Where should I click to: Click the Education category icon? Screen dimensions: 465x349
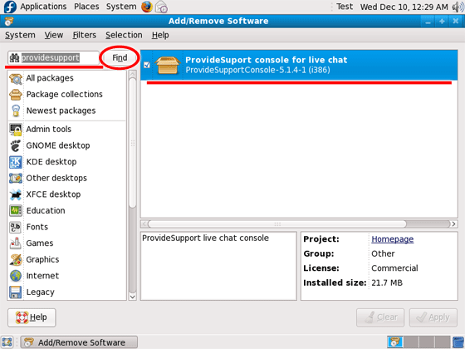pyautogui.click(x=16, y=211)
